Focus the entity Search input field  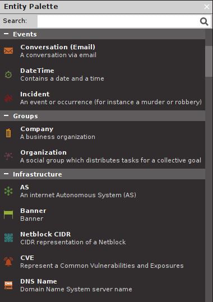click(118, 21)
